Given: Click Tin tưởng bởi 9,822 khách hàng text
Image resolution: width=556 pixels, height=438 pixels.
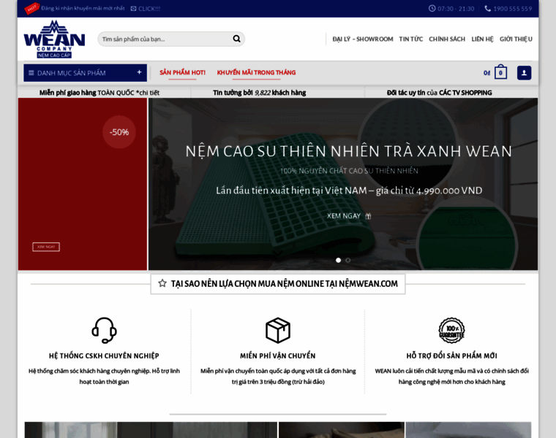Looking at the screenshot, I should (x=260, y=93).
